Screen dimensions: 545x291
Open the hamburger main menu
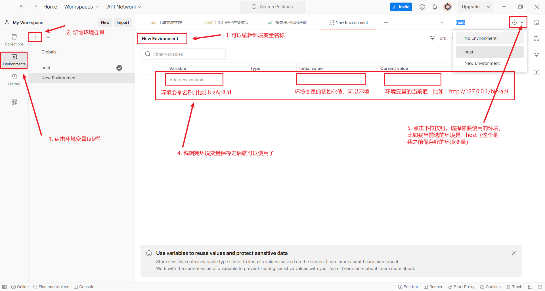pos(8,7)
